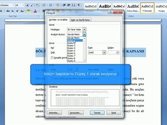Select Düzey 4 in outline list

point(75,48)
